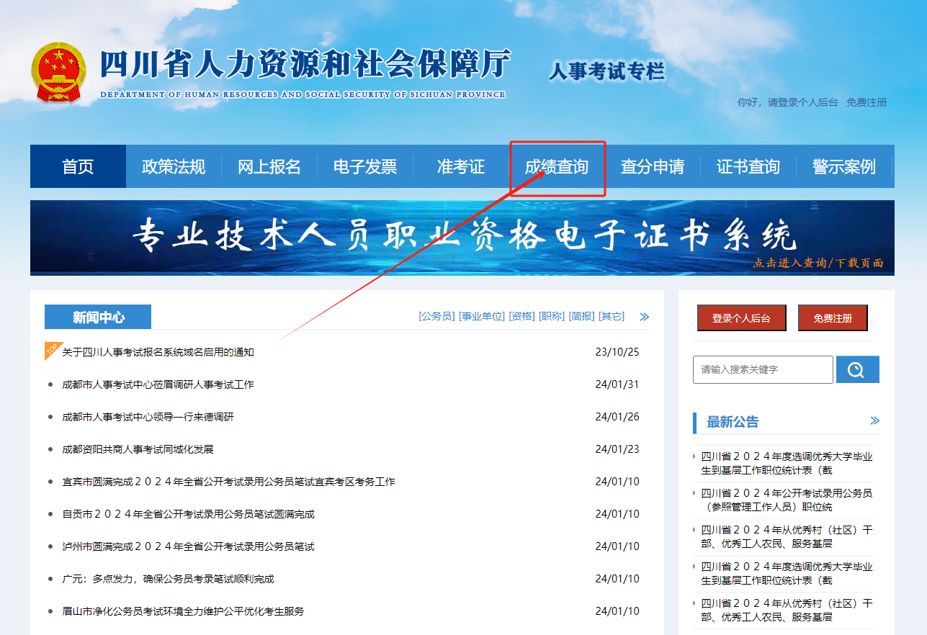Open 电子发票 navigation item
Image resolution: width=927 pixels, height=635 pixels.
(x=365, y=167)
